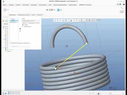127x95 pixels.
Task: Select the spline curve type icon
Action: 5,10
